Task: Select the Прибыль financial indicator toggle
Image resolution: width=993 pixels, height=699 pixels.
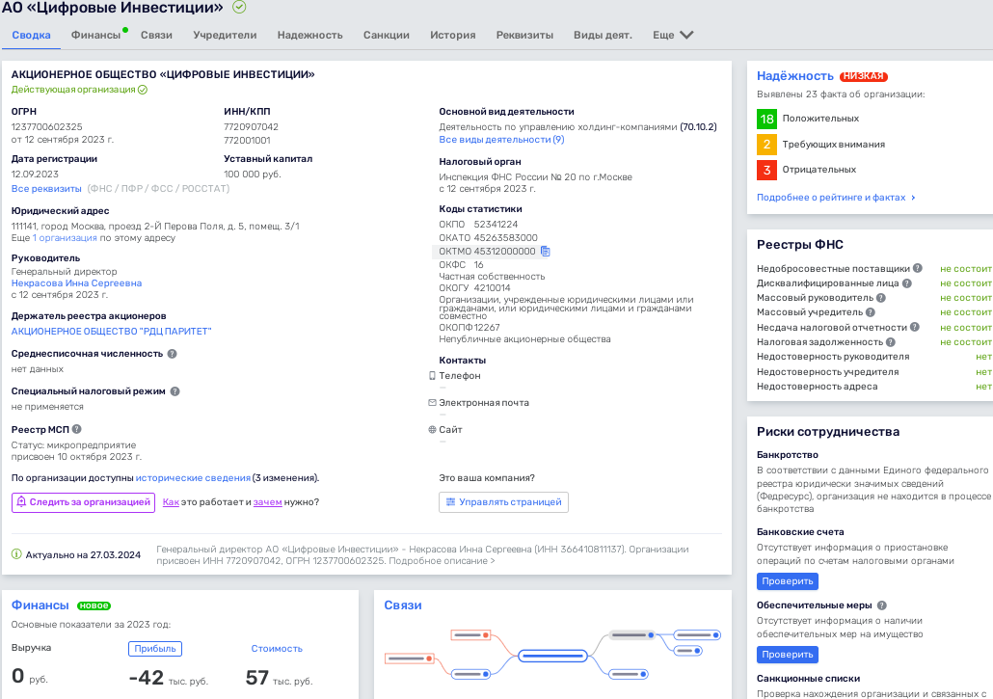Action: [155, 649]
